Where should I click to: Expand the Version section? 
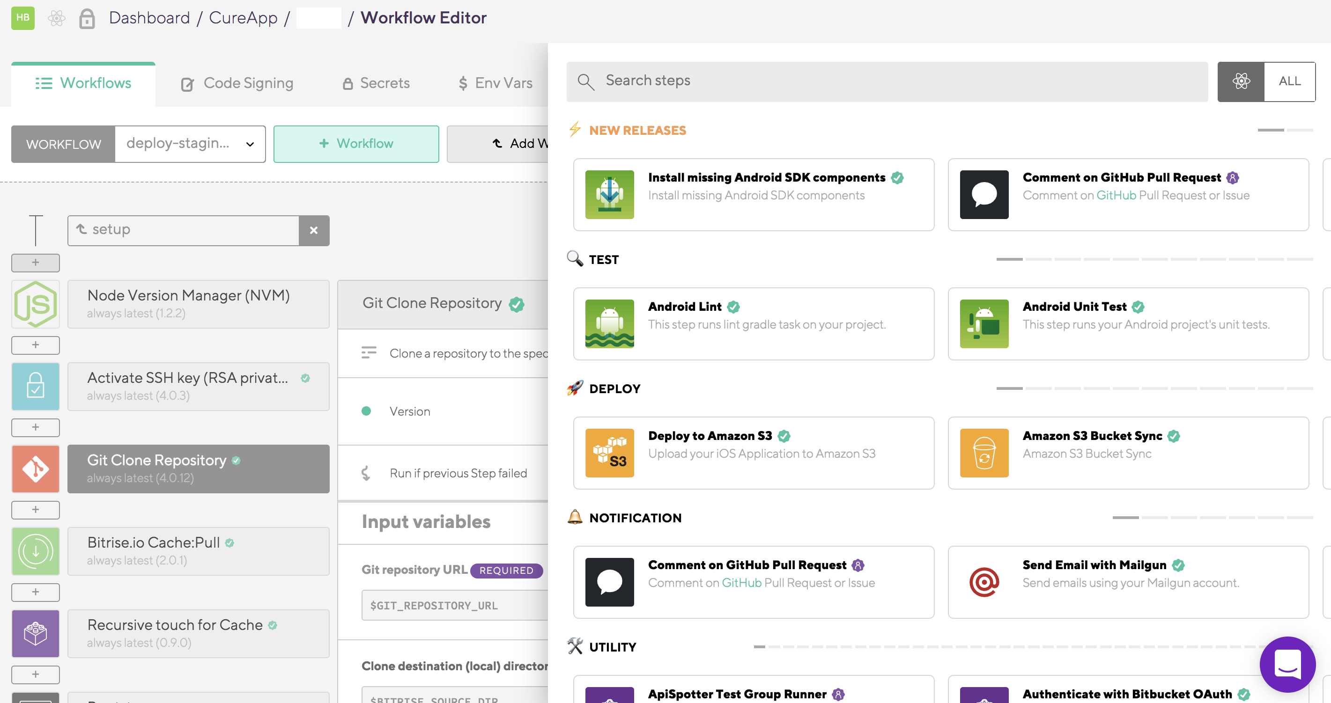coord(409,411)
